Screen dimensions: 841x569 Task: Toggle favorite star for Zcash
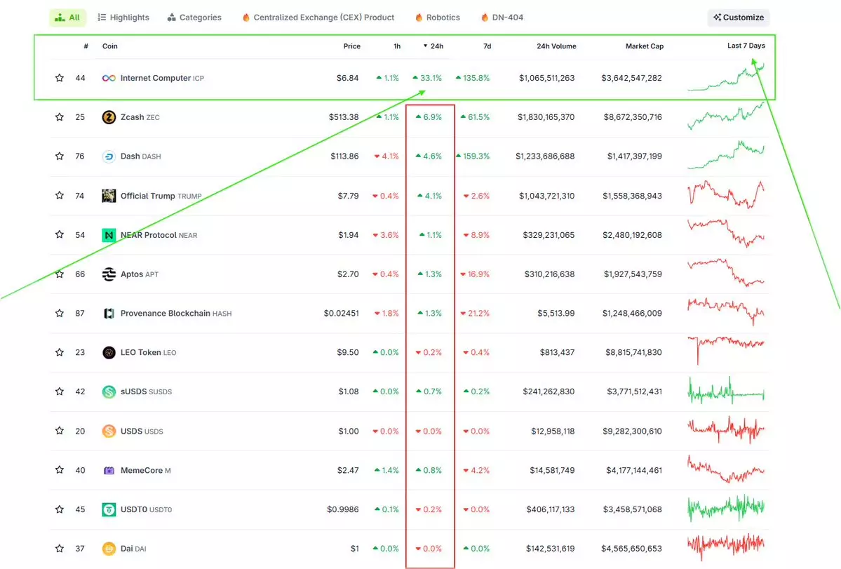point(60,117)
